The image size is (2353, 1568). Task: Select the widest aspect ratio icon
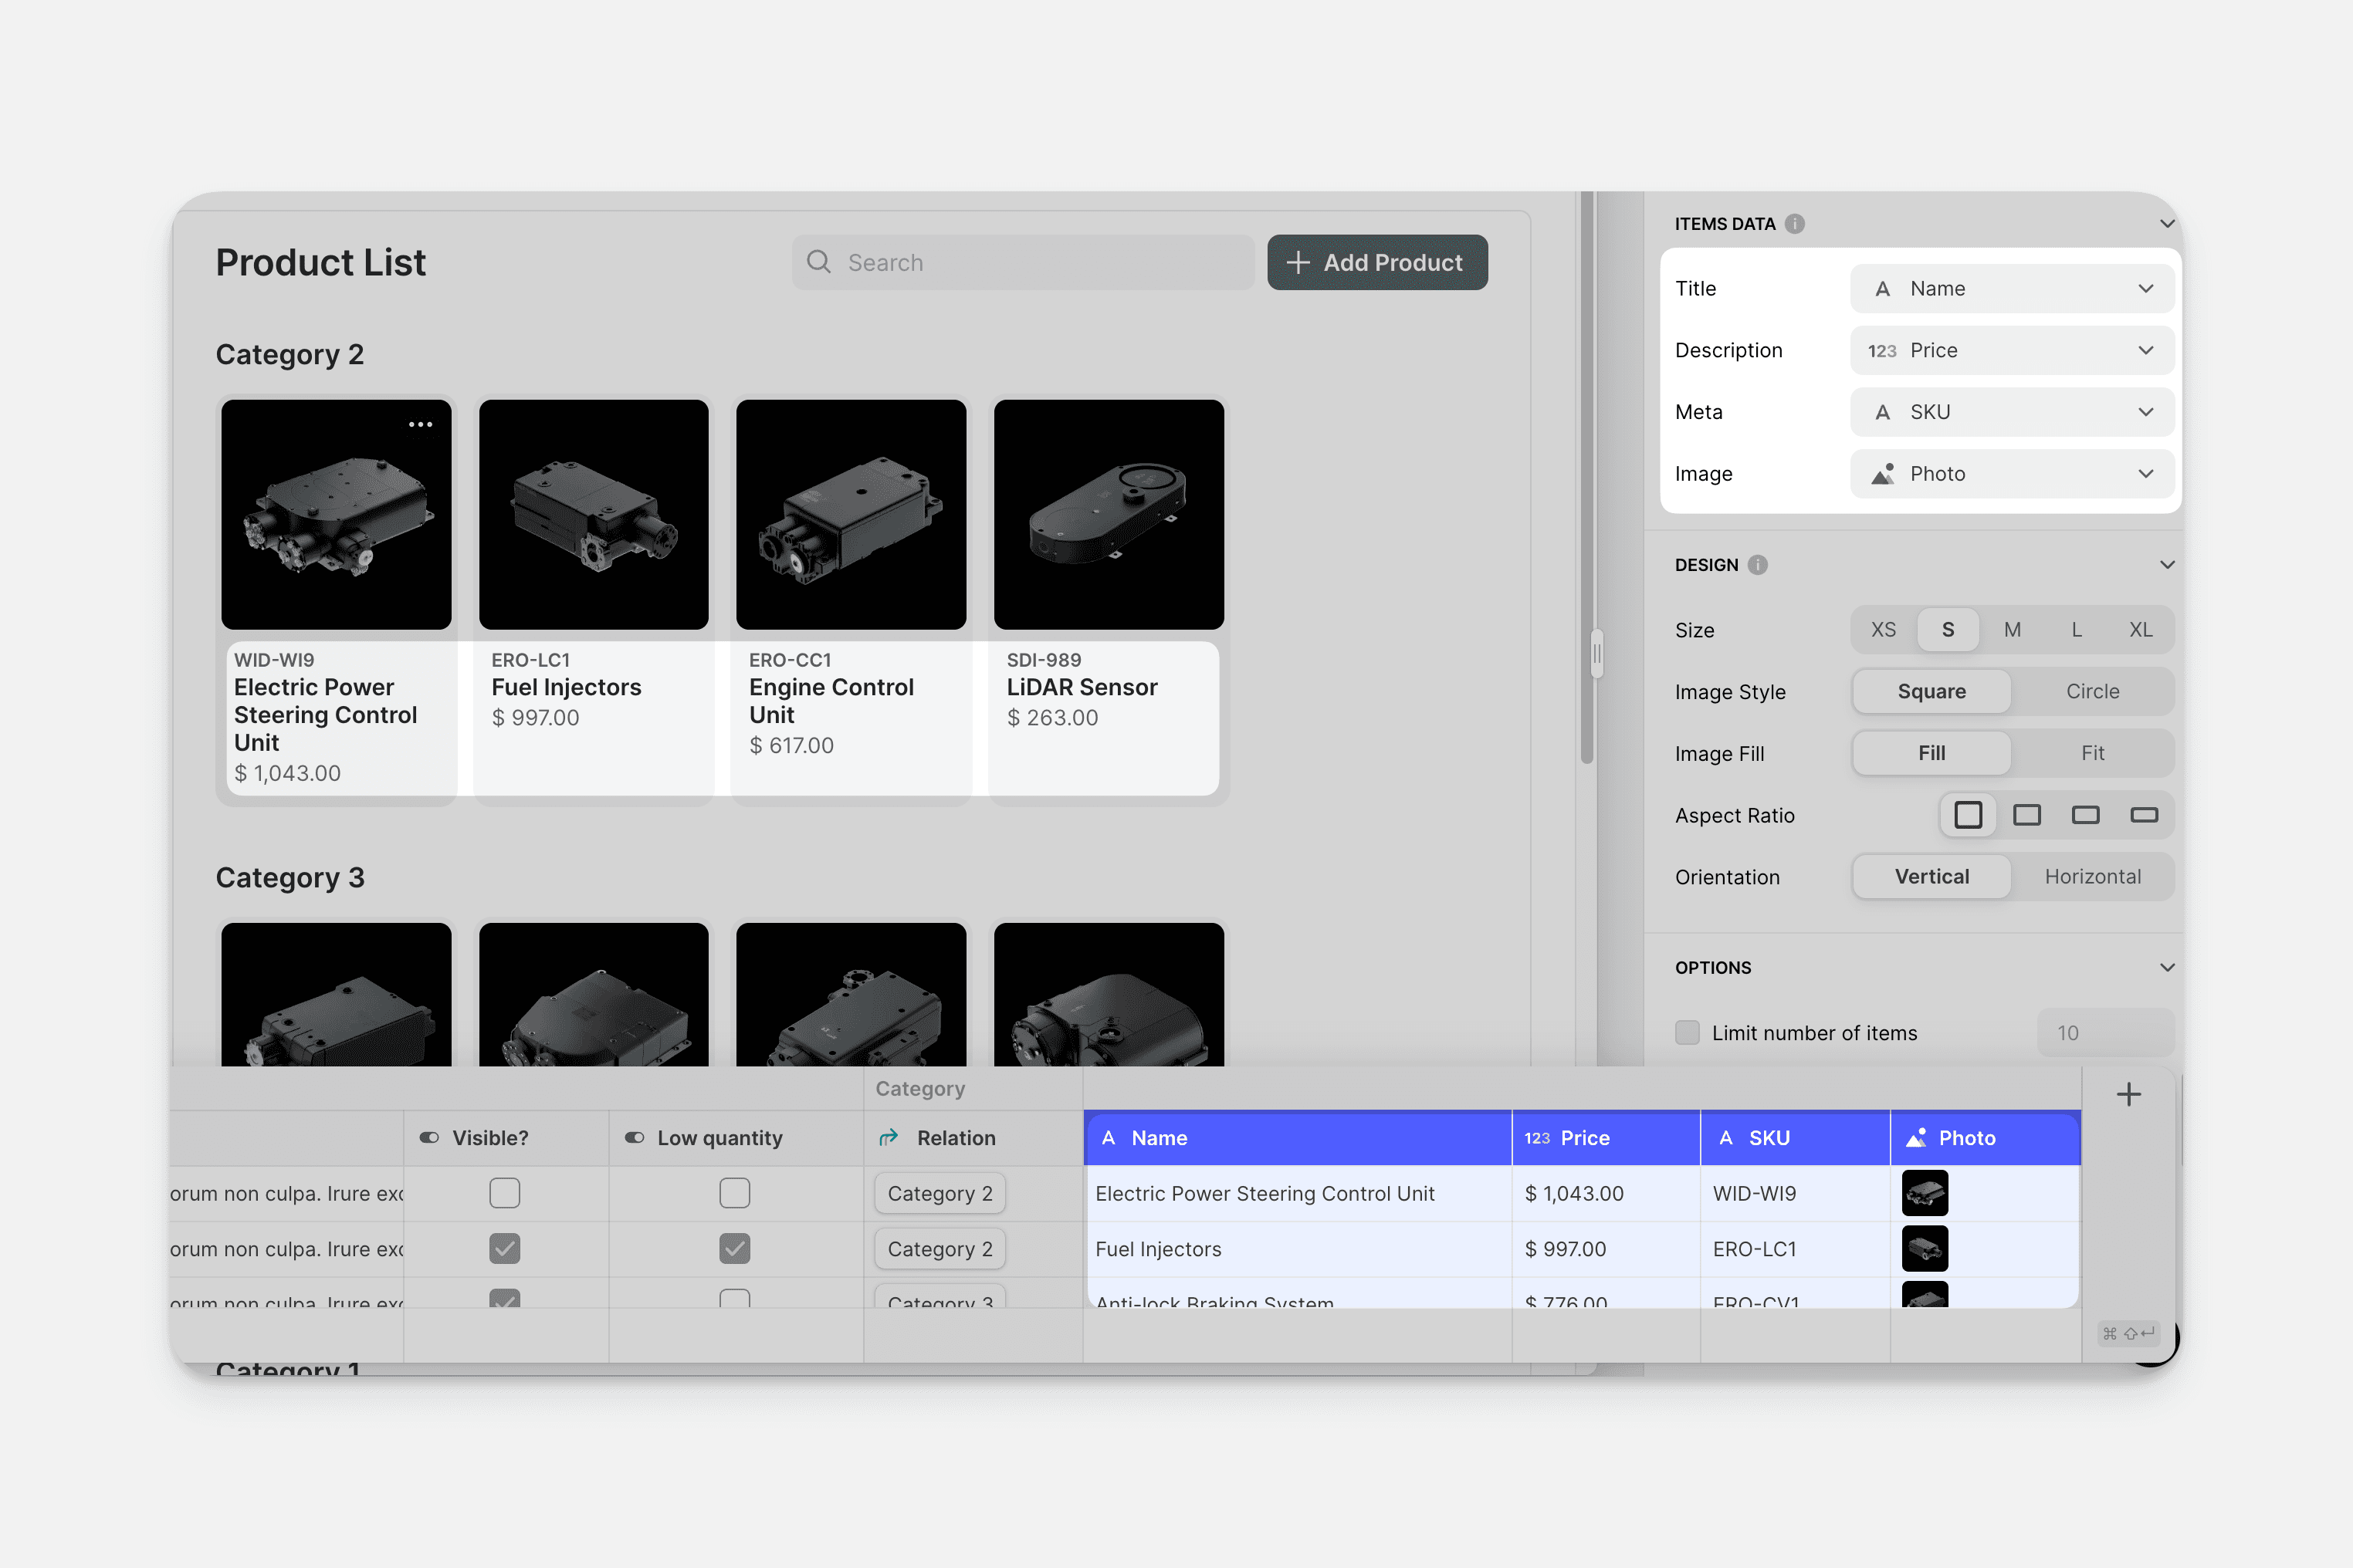coord(2144,815)
